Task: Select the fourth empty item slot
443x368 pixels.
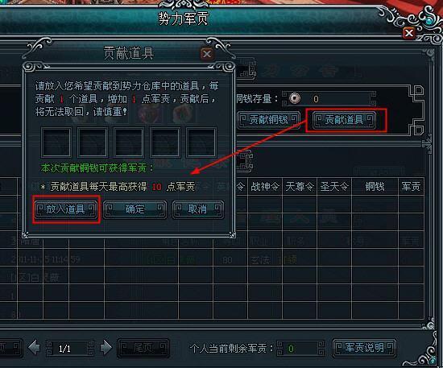Action: 164,143
